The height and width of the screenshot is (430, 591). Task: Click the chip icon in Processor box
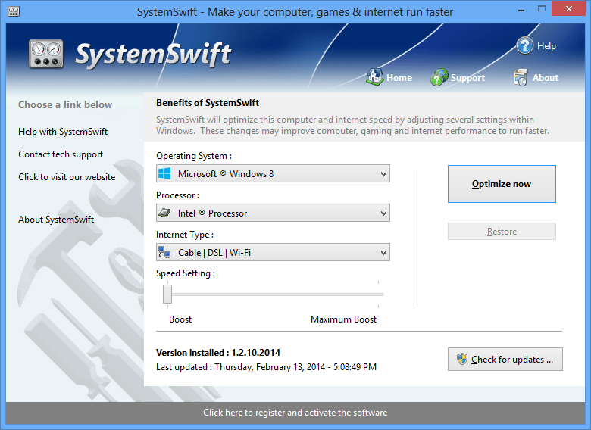(x=164, y=213)
